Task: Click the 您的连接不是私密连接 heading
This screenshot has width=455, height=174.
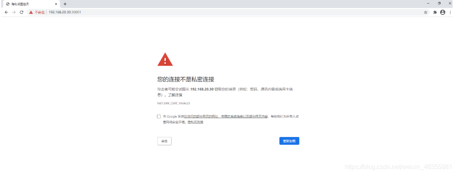Action: pyautogui.click(x=186, y=80)
